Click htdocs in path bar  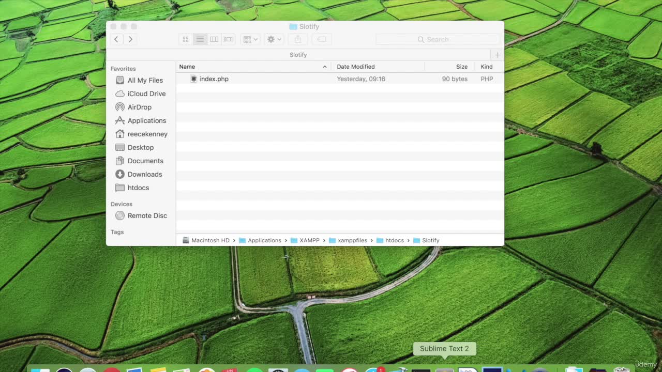[390, 240]
